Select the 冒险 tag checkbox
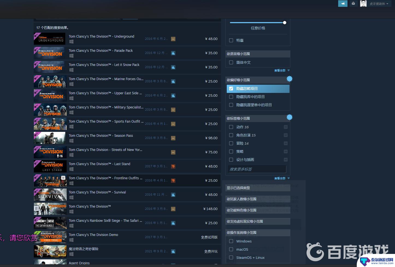This screenshot has width=395, height=267. tap(231, 143)
